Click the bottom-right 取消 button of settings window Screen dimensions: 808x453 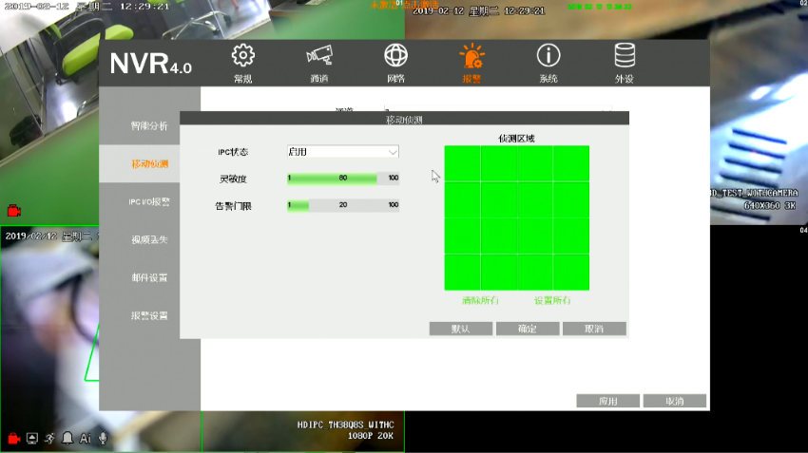click(x=675, y=401)
